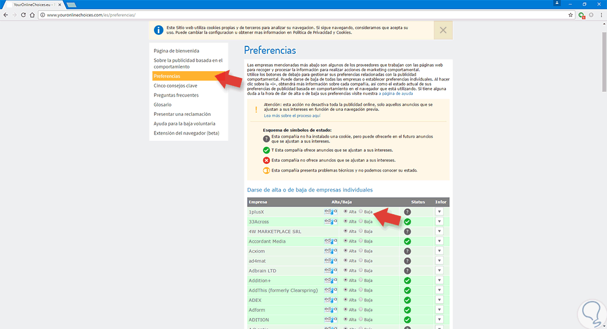Image resolution: width=607 pixels, height=329 pixels.
Task: Expand info dropdown for ad4mat
Action: (x=439, y=261)
